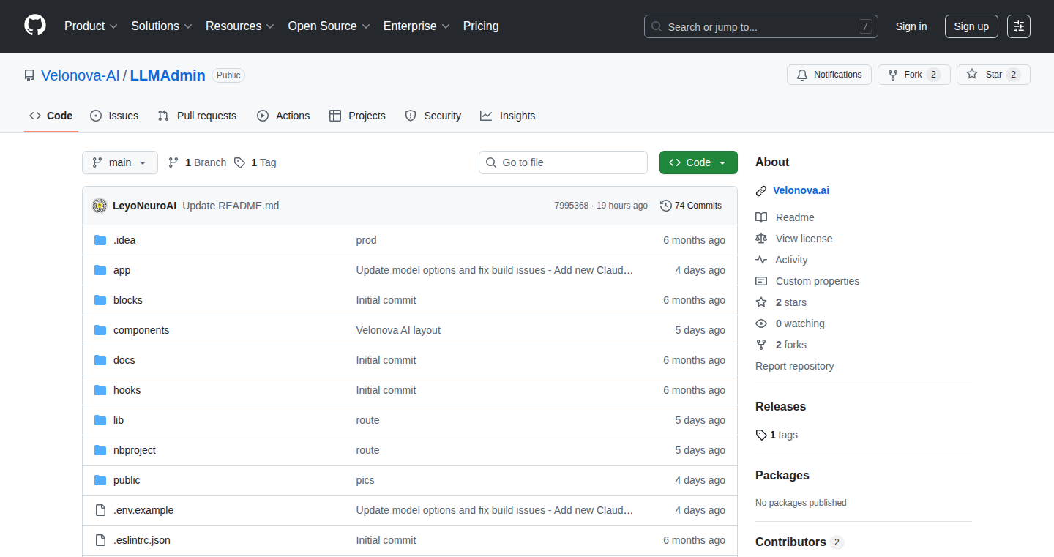The image size is (1054, 557).
Task: View 74 Commits history
Action: pos(691,206)
